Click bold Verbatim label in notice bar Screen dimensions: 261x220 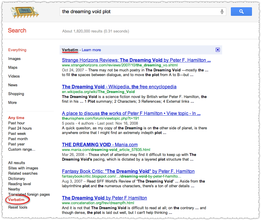[70, 50]
